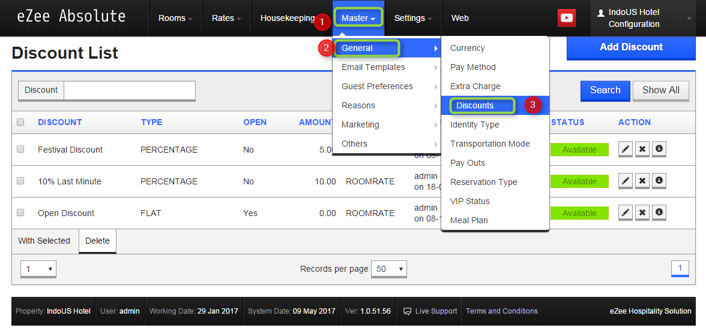
Task: Select Discounts in the submenu
Action: (495, 105)
